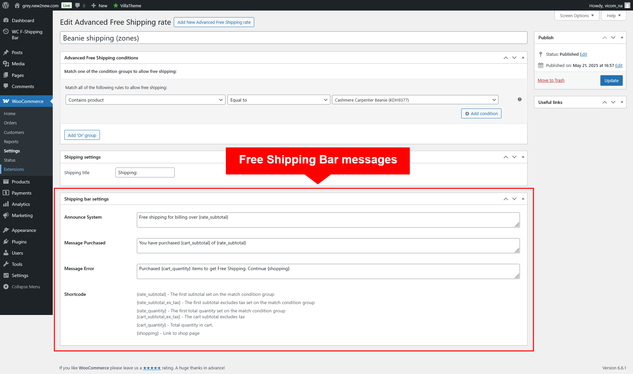Screen dimensions: 633x374
Task: Open WooCommerce Reports submenu
Action: pyautogui.click(x=11, y=141)
